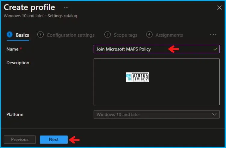Click the Name label

(12, 49)
